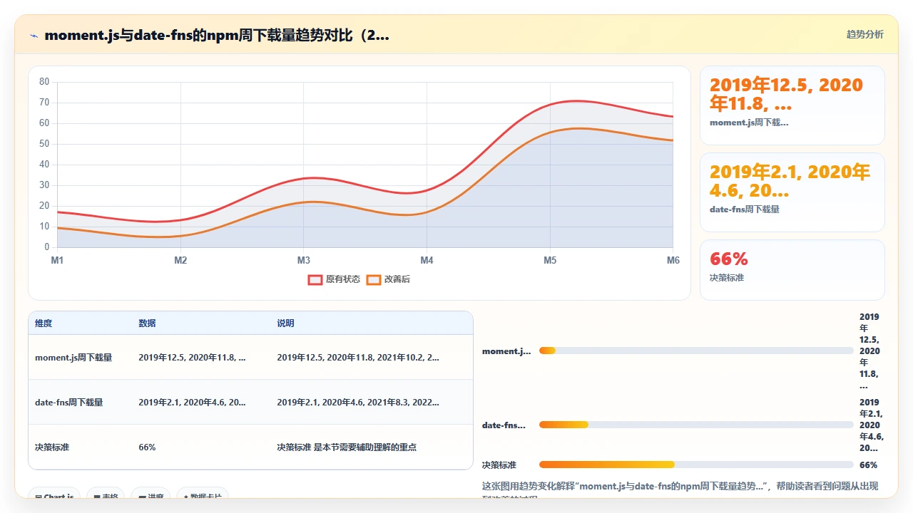Click the M2 label on the chart x-axis
Image resolution: width=913 pixels, height=513 pixels.
[x=180, y=260]
